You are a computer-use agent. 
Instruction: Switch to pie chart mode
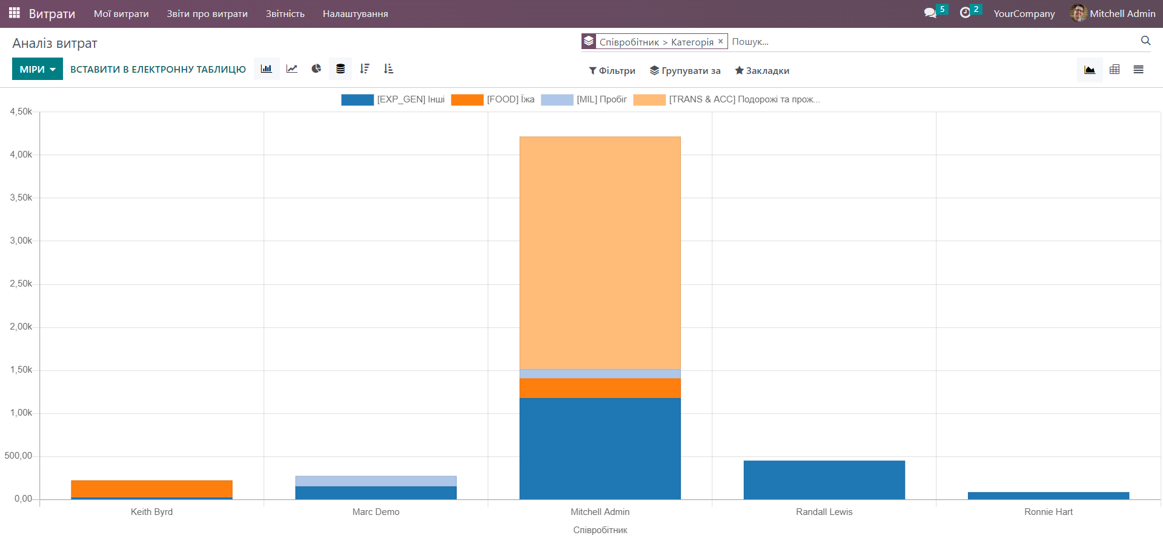pyautogui.click(x=316, y=69)
